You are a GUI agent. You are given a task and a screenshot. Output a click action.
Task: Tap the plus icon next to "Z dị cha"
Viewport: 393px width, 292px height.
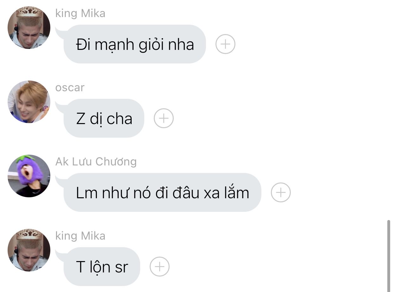[x=164, y=118]
